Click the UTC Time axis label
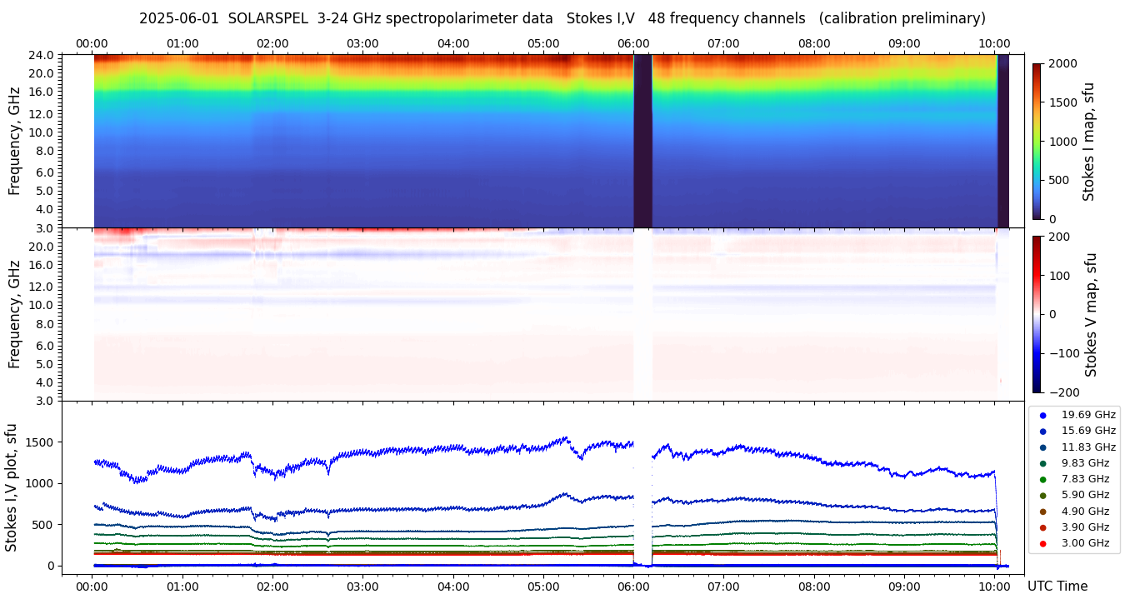1125x604 pixels. coord(1057,587)
